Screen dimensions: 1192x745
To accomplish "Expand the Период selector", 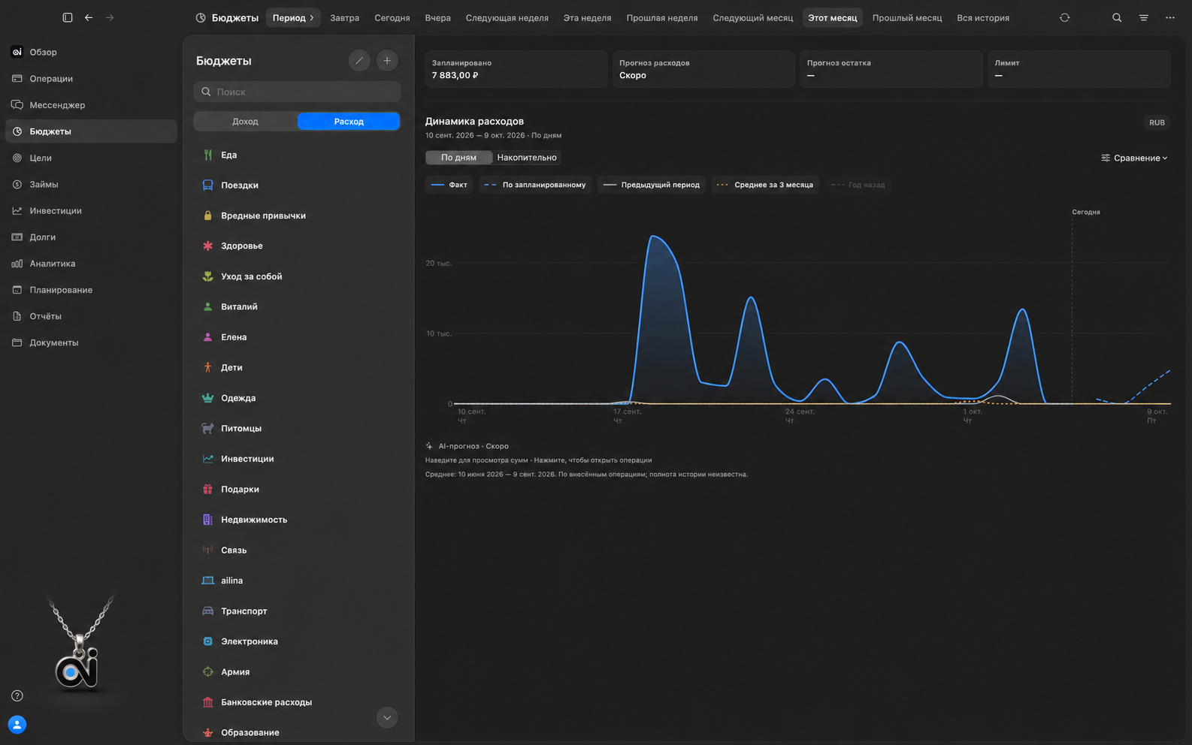I will [293, 17].
